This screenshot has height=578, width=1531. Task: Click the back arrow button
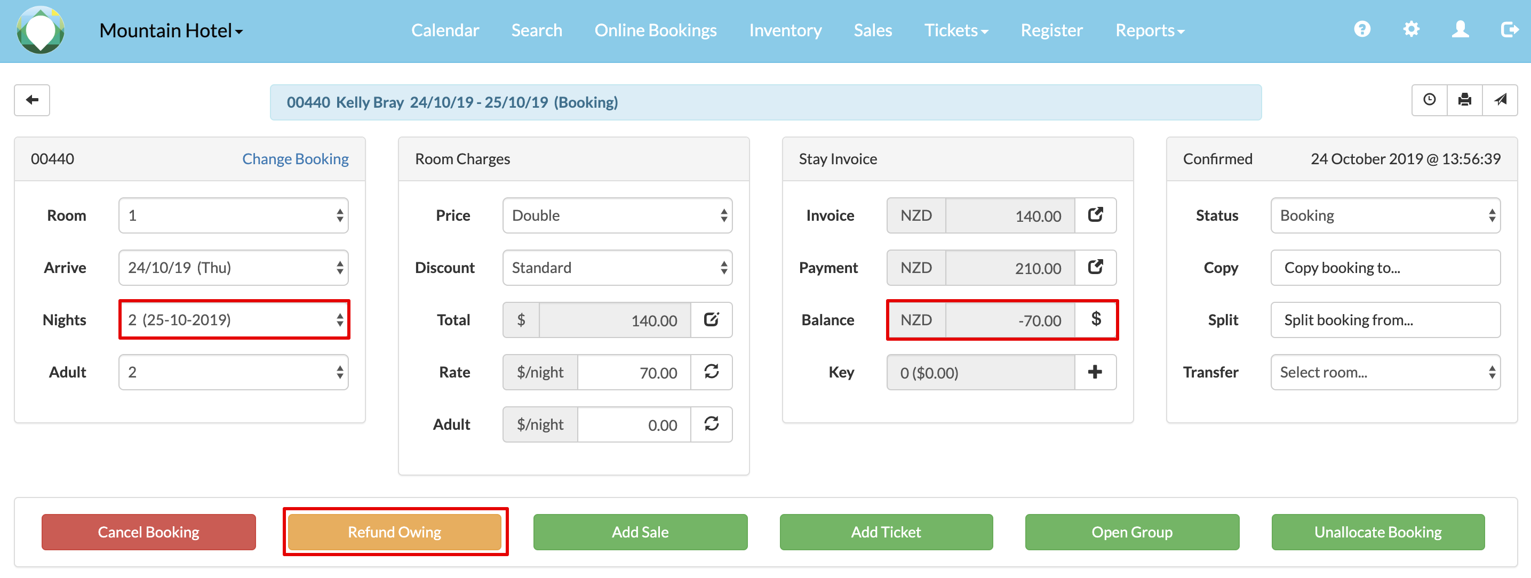click(x=32, y=100)
